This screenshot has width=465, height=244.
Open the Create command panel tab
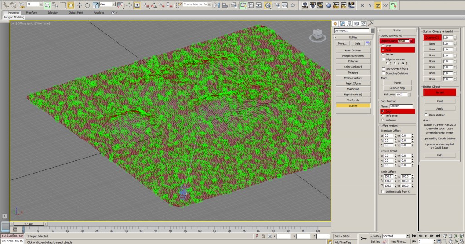pos(336,24)
